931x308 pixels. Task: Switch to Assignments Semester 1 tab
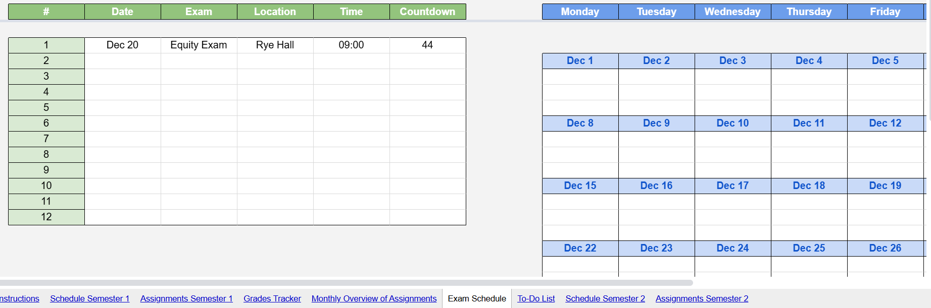click(186, 298)
